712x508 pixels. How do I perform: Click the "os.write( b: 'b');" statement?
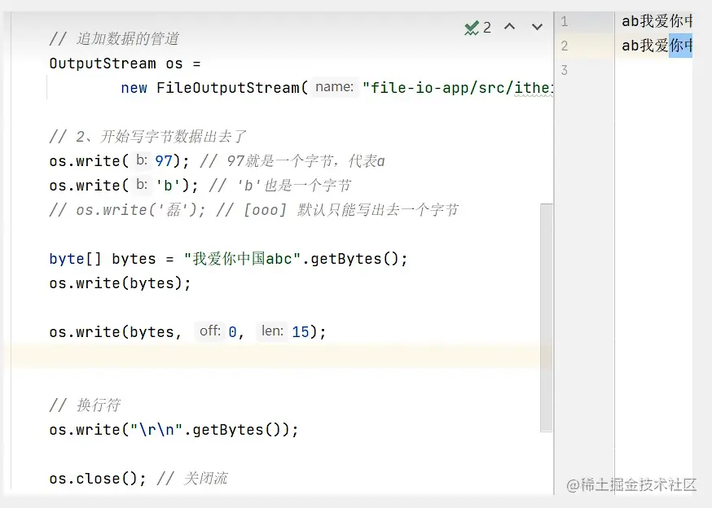pyautogui.click(x=124, y=186)
